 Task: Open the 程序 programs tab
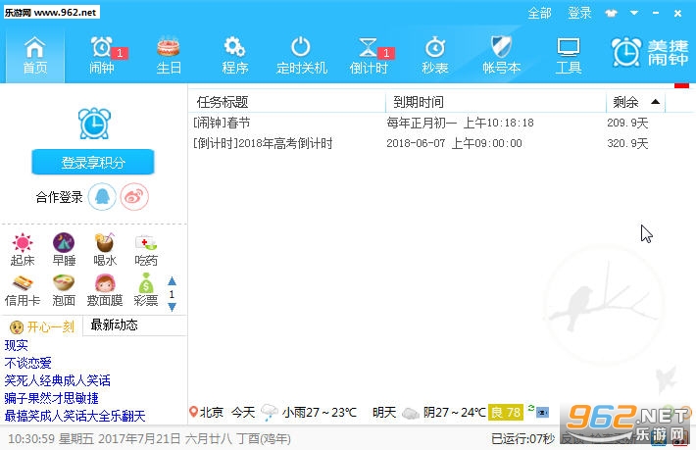[x=235, y=56]
